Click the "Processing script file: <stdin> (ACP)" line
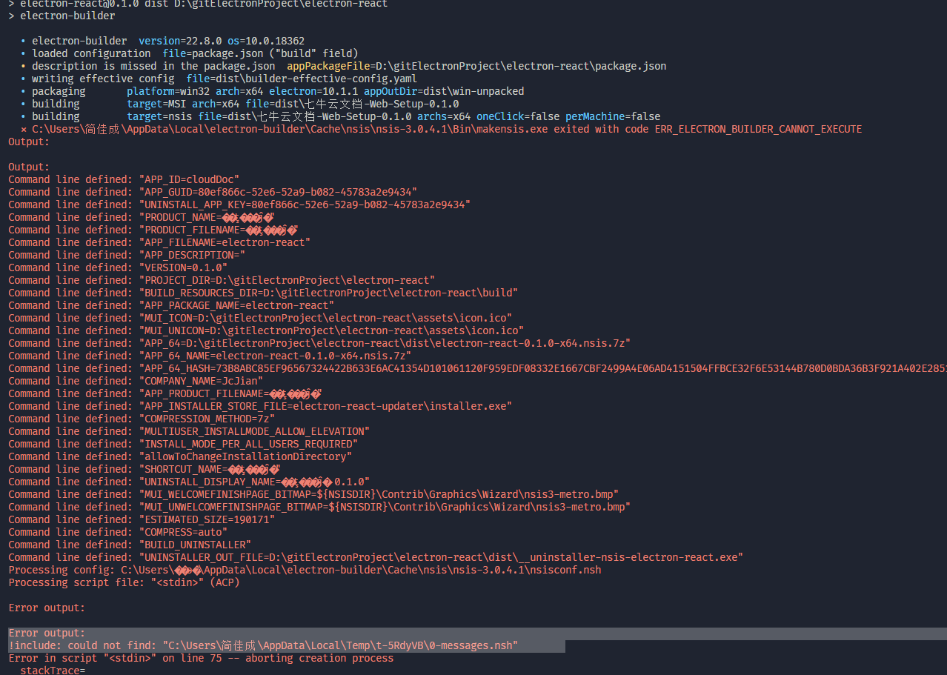 124,582
